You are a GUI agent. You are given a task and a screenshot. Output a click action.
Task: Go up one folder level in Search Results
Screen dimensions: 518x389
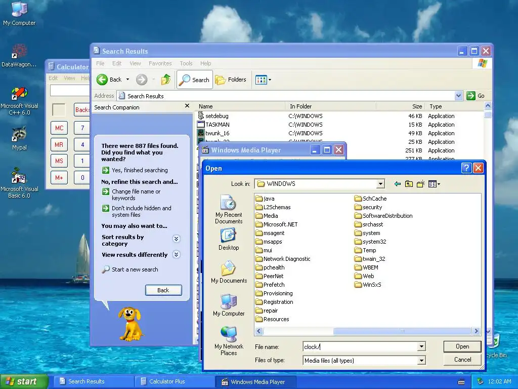pyautogui.click(x=166, y=80)
